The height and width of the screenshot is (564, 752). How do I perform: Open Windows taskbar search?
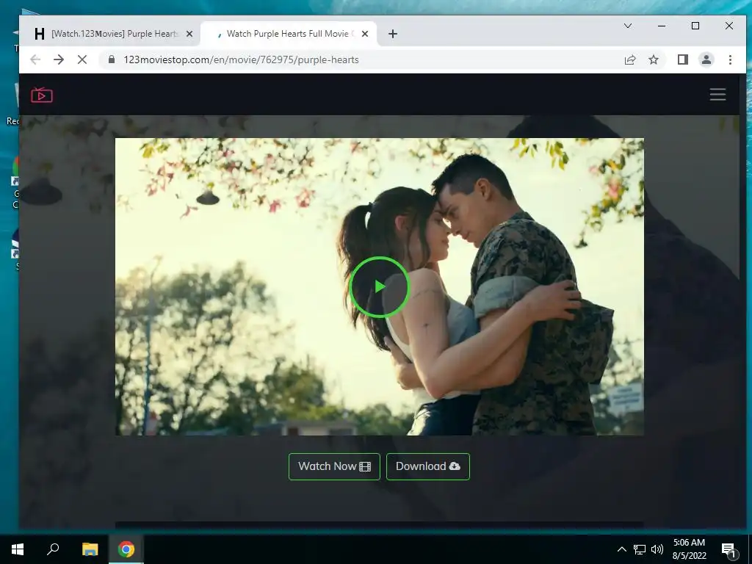[x=53, y=549]
